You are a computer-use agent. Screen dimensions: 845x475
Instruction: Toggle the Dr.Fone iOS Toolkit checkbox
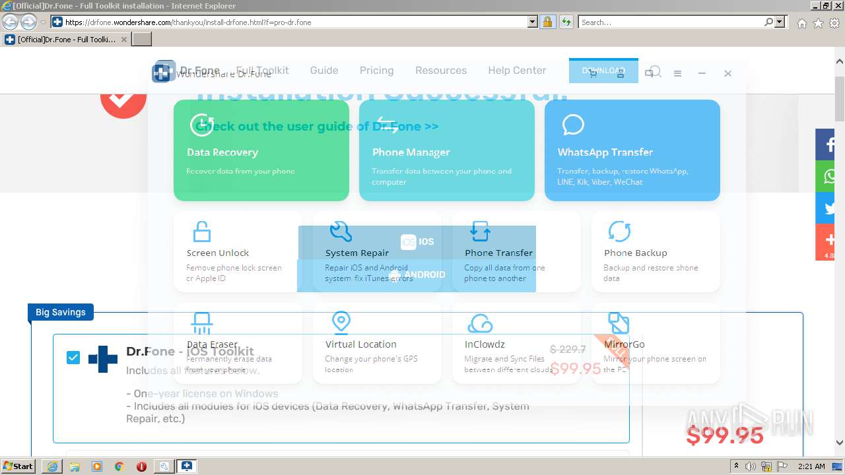pos(73,358)
